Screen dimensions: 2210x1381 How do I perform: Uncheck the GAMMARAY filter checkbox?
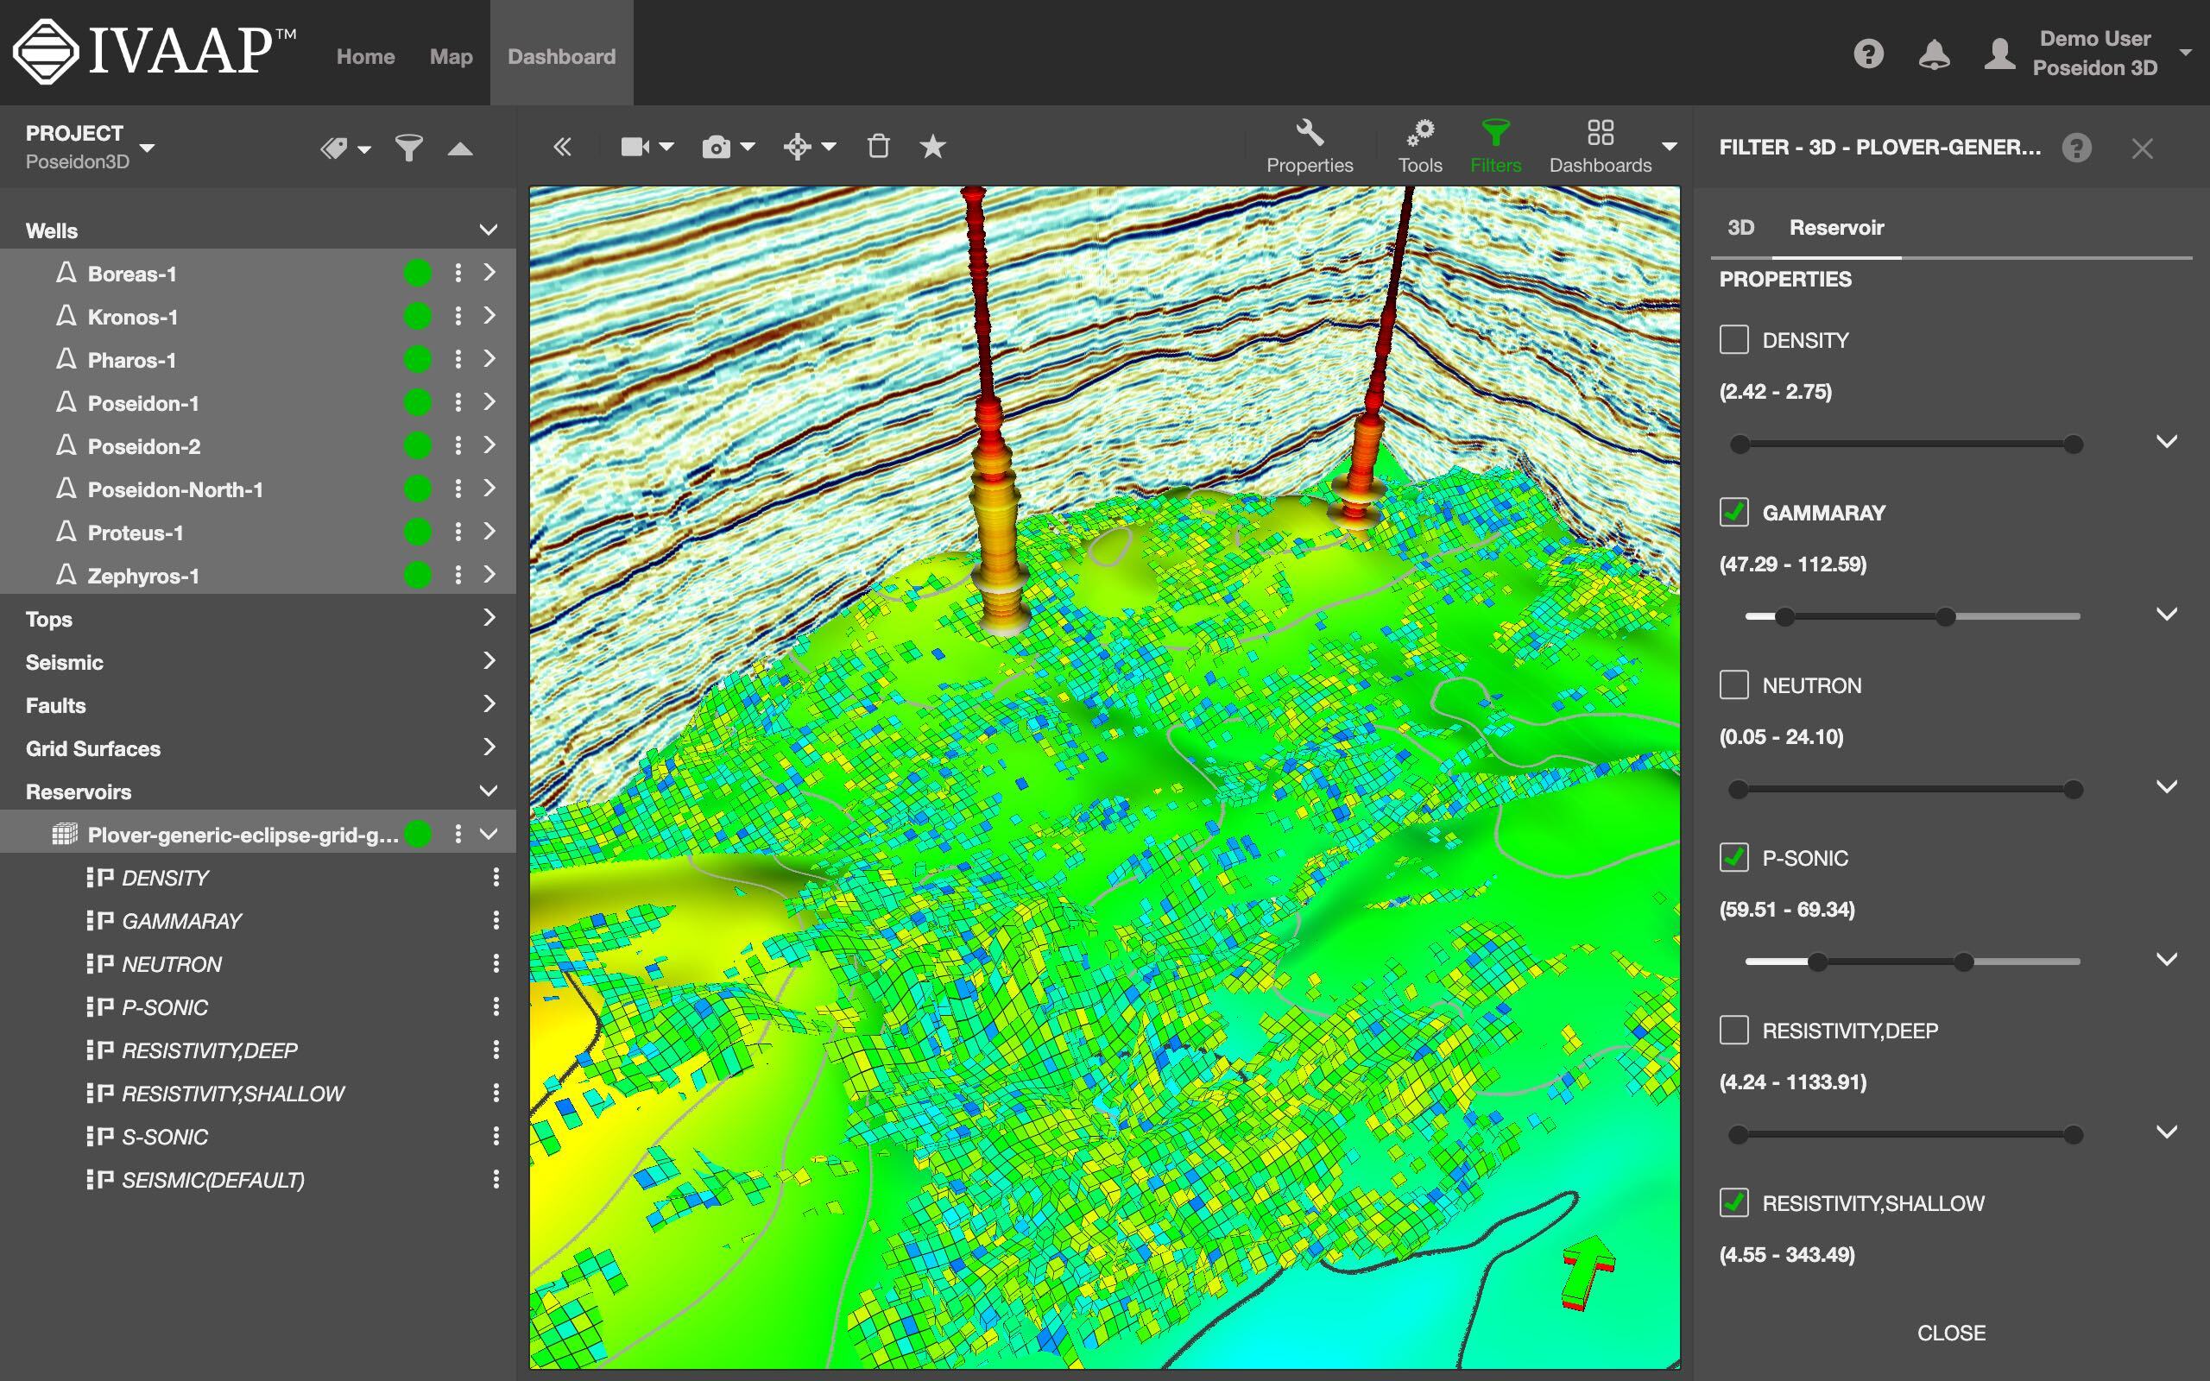tap(1733, 513)
